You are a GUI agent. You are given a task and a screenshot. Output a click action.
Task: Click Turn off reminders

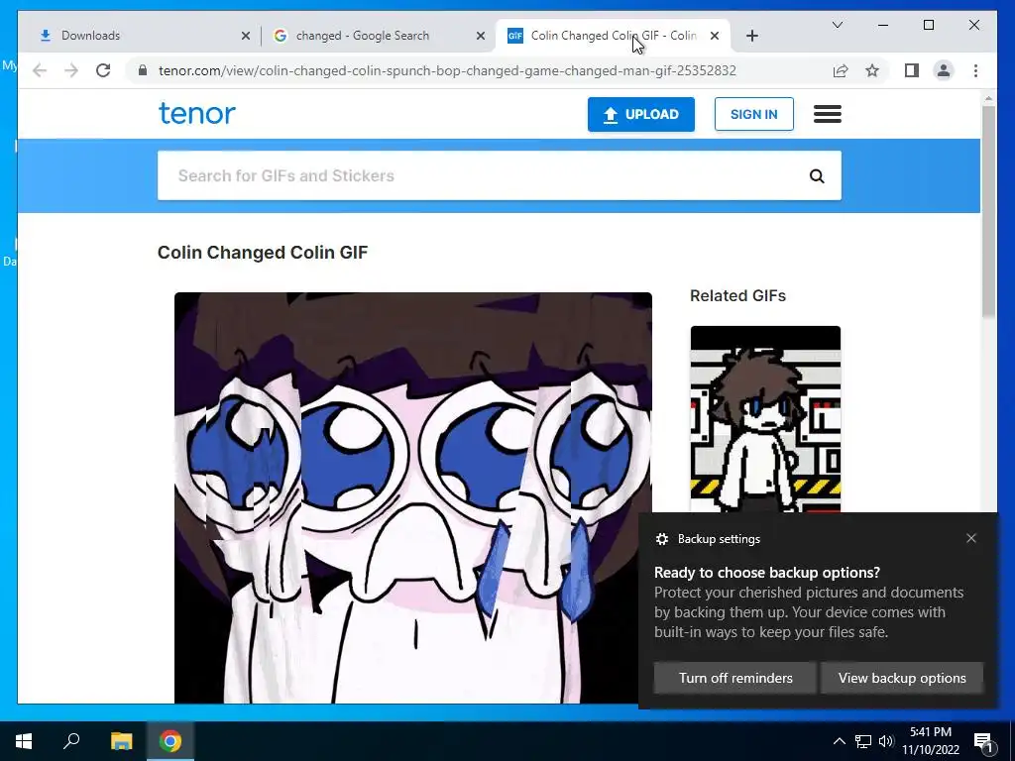735,678
